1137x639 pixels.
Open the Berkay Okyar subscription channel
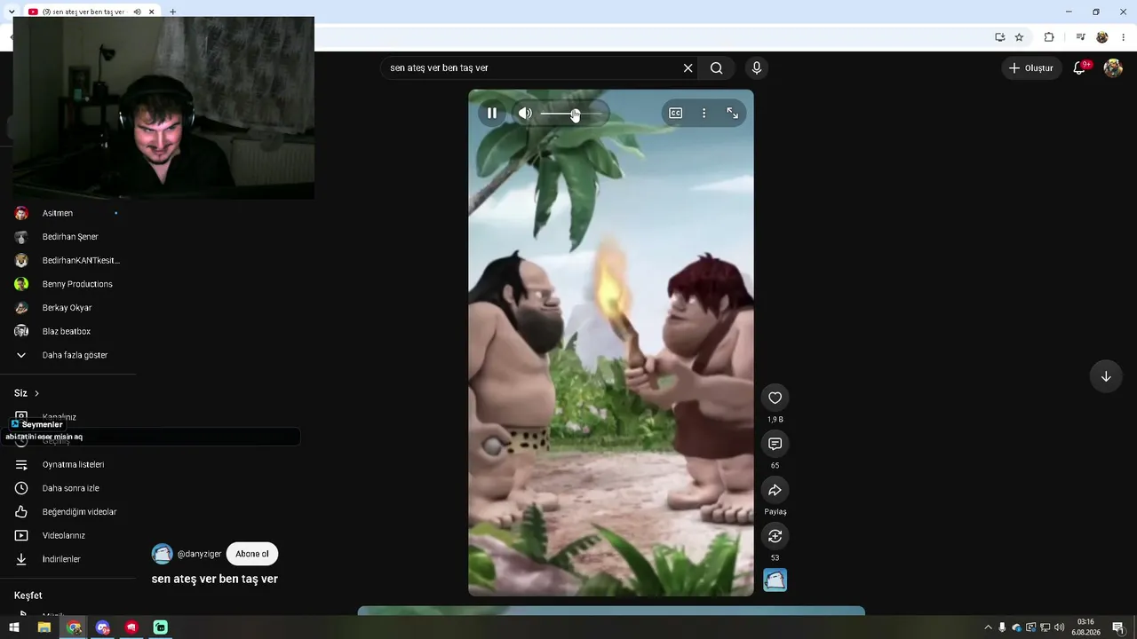tap(68, 308)
